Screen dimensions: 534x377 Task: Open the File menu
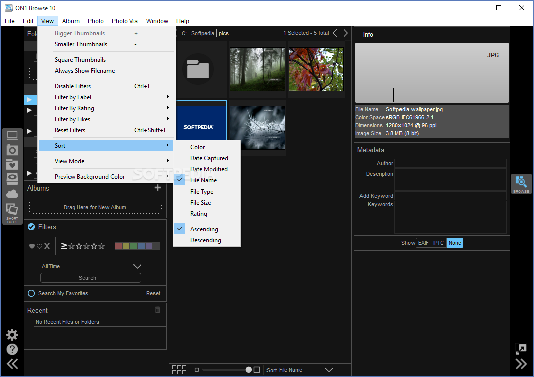10,21
